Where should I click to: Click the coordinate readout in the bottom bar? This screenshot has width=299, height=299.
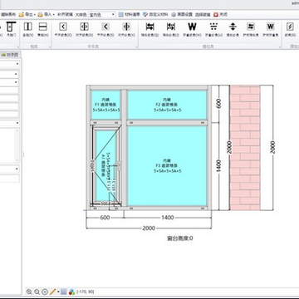point(86,292)
